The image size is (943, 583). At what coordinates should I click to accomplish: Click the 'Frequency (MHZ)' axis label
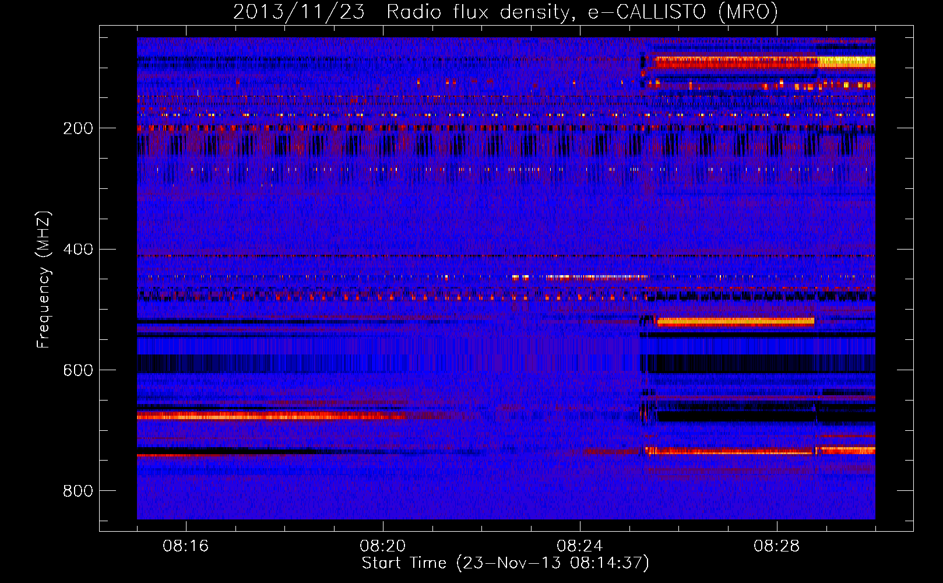tap(44, 280)
